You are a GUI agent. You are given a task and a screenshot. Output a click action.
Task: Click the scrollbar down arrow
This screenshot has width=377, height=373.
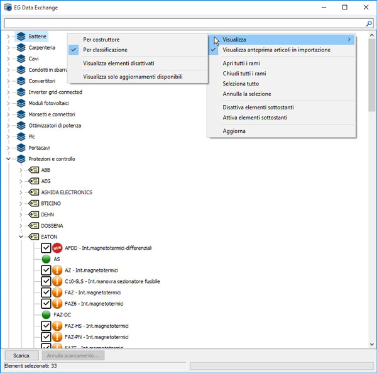(372, 344)
